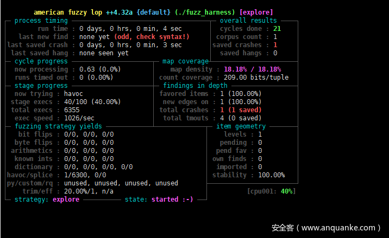Select the overall results section header
The image size is (389, 238).
tap(248, 21)
